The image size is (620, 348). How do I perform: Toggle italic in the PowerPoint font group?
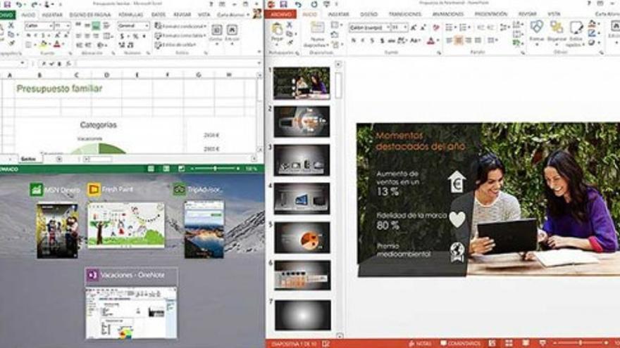[363, 41]
